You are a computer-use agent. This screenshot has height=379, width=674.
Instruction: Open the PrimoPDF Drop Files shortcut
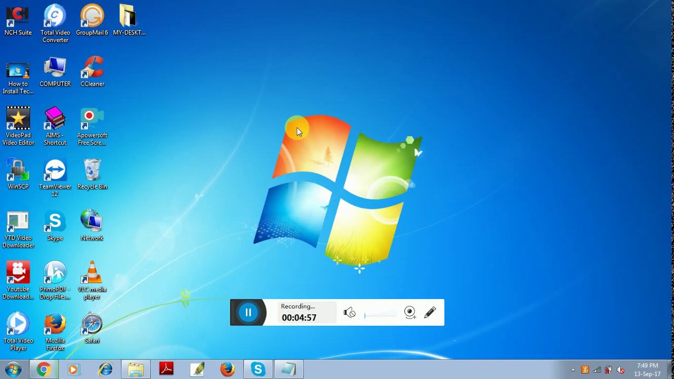(55, 281)
